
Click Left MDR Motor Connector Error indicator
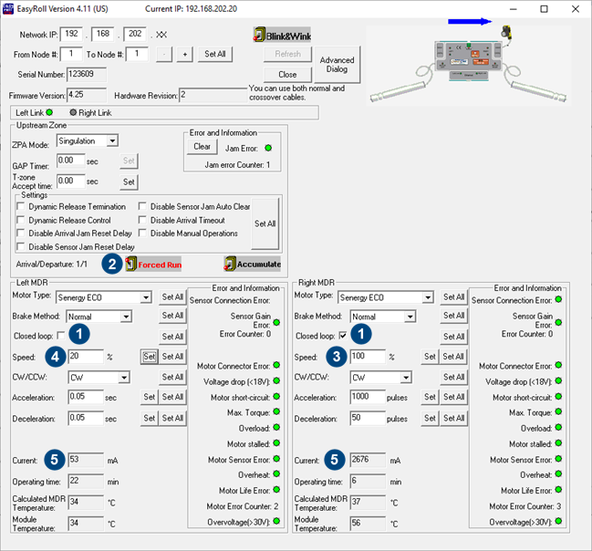click(276, 365)
